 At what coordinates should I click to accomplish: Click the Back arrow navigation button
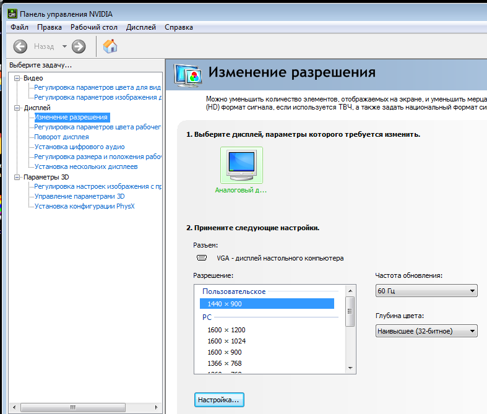(20, 46)
